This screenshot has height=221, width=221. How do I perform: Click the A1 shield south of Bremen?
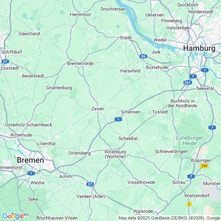point(31,173)
